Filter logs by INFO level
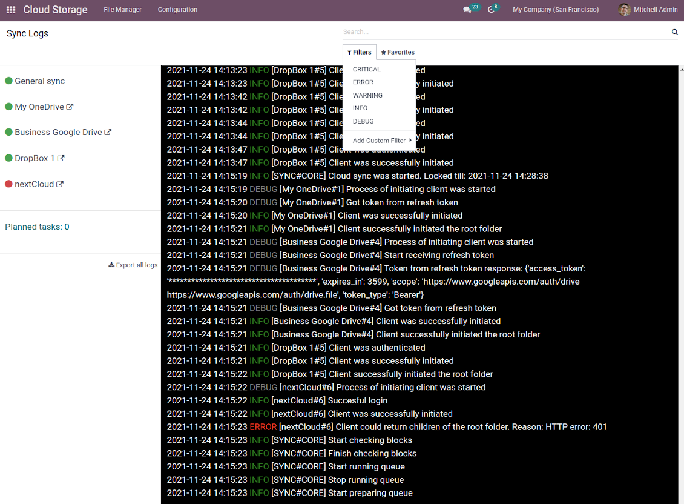The height and width of the screenshot is (504, 684). click(x=360, y=108)
